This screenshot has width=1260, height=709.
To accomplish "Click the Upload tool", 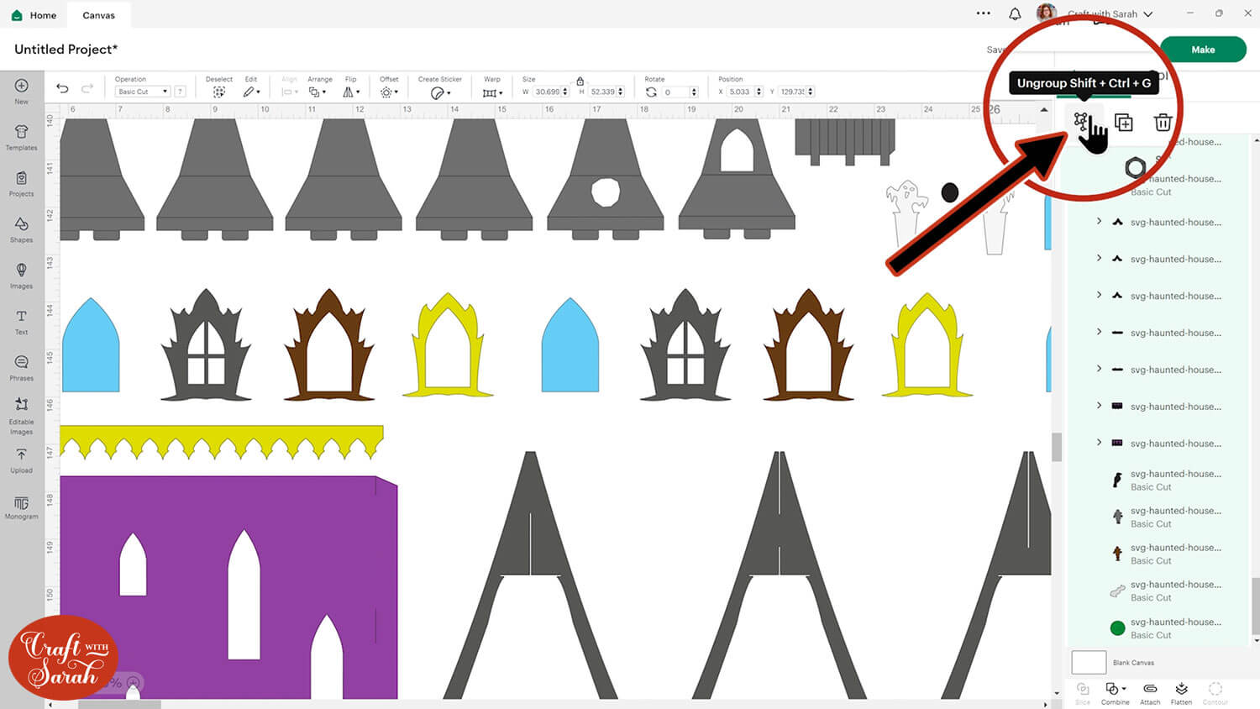I will tap(22, 460).
